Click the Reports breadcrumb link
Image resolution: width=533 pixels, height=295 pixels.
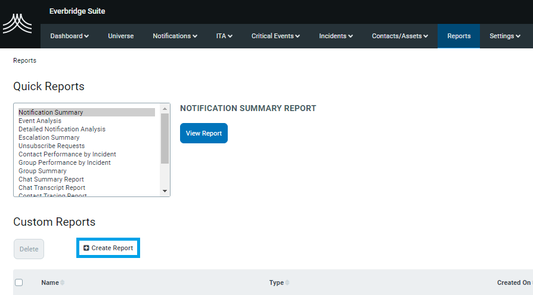click(x=24, y=61)
